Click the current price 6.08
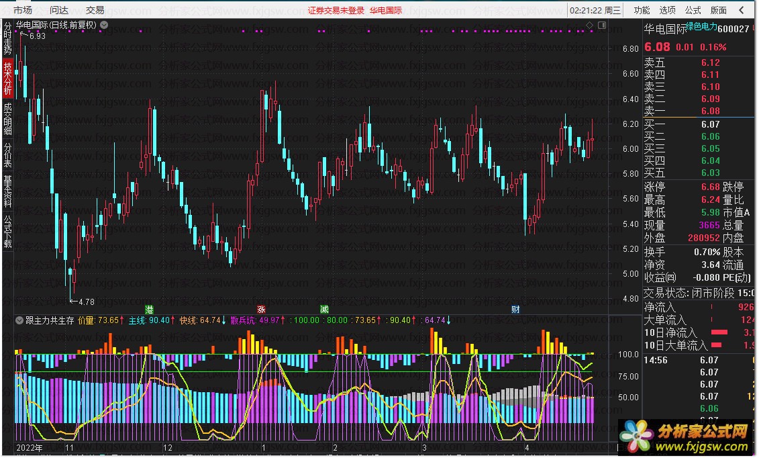759x458 pixels. tap(657, 47)
